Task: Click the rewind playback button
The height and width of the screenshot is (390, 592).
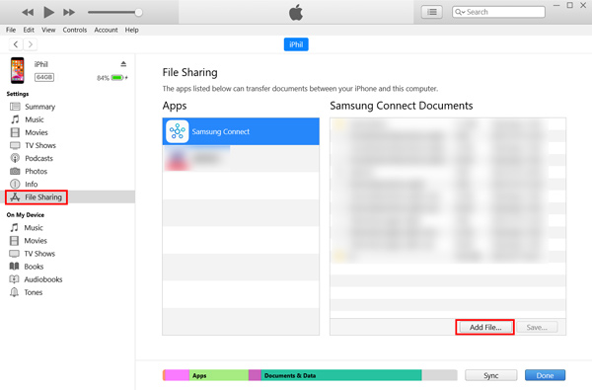Action: (x=28, y=13)
